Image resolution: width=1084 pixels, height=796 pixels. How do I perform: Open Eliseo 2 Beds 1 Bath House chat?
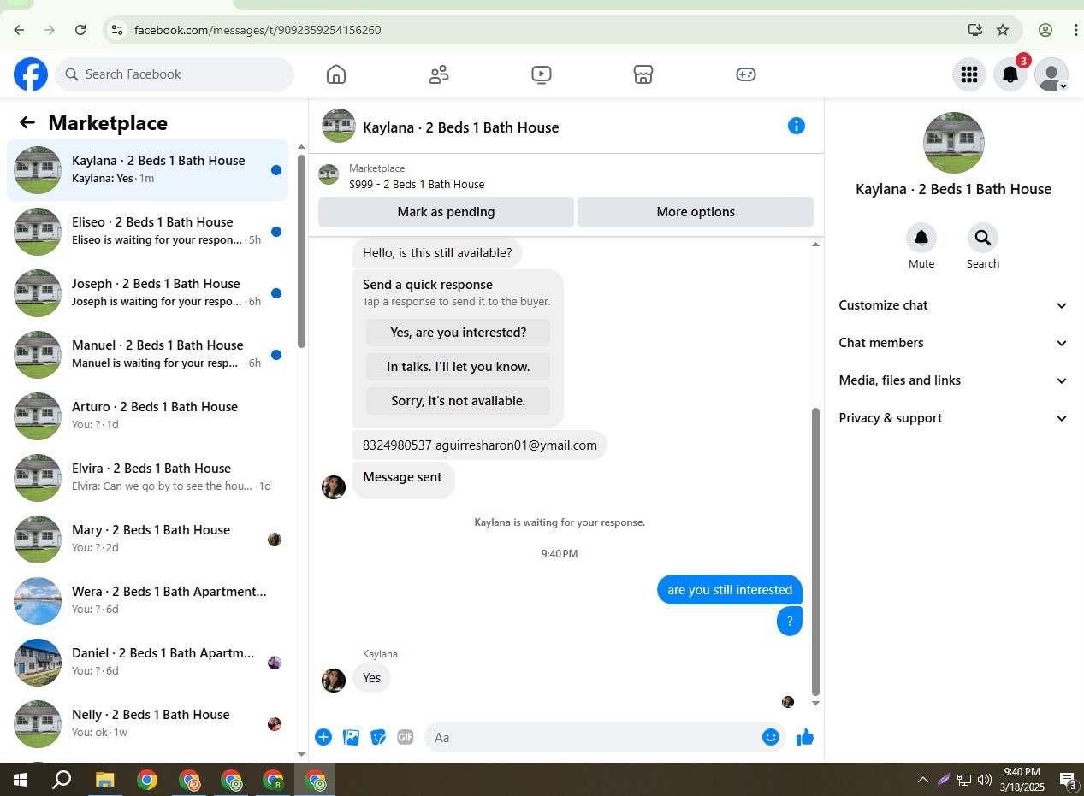(x=148, y=232)
